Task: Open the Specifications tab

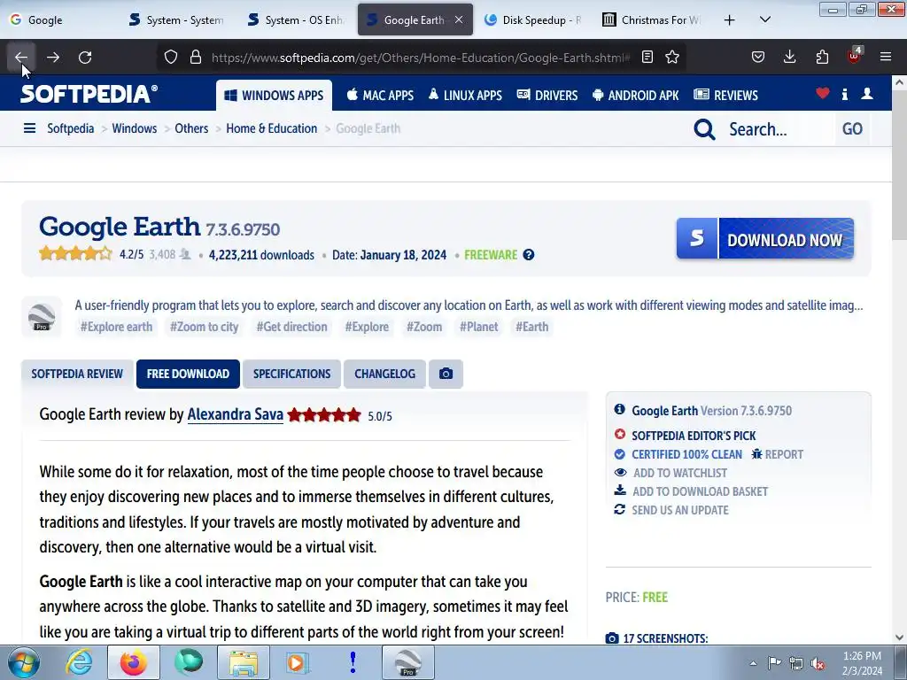Action: [292, 374]
